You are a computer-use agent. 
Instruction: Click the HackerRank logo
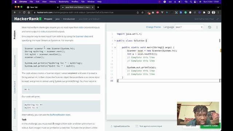coord(28,19)
